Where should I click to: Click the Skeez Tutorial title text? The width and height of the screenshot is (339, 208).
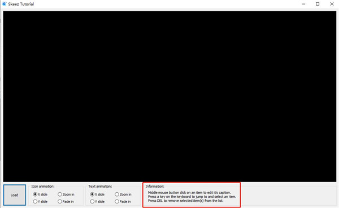[21, 4]
